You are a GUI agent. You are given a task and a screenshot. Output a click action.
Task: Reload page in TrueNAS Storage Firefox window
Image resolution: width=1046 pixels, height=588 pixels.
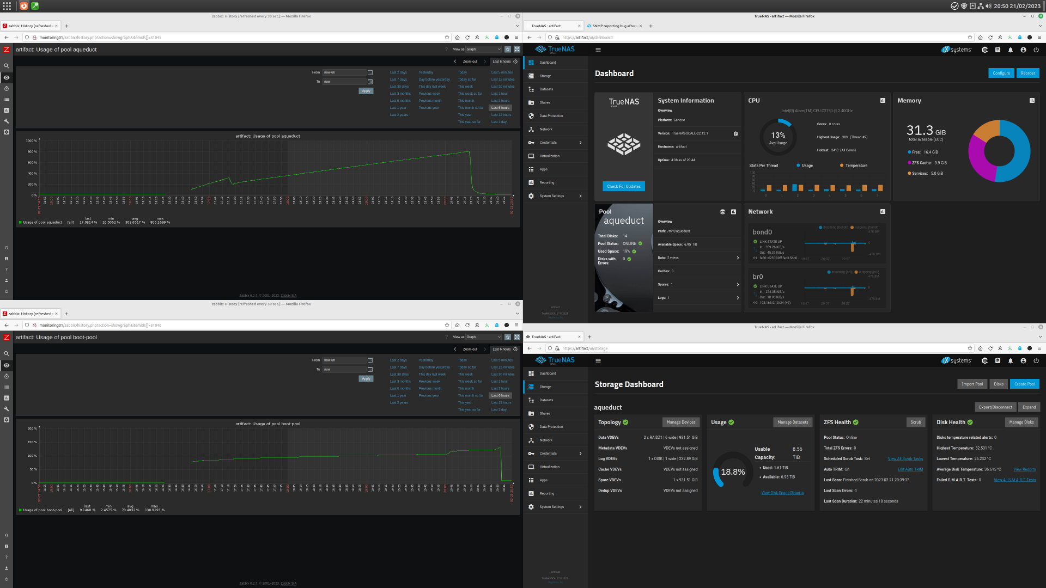pos(990,348)
